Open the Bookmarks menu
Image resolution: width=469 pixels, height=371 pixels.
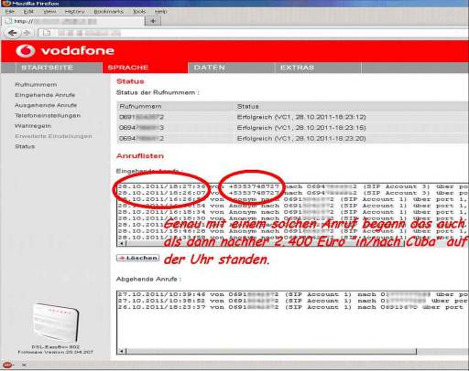pyautogui.click(x=109, y=11)
